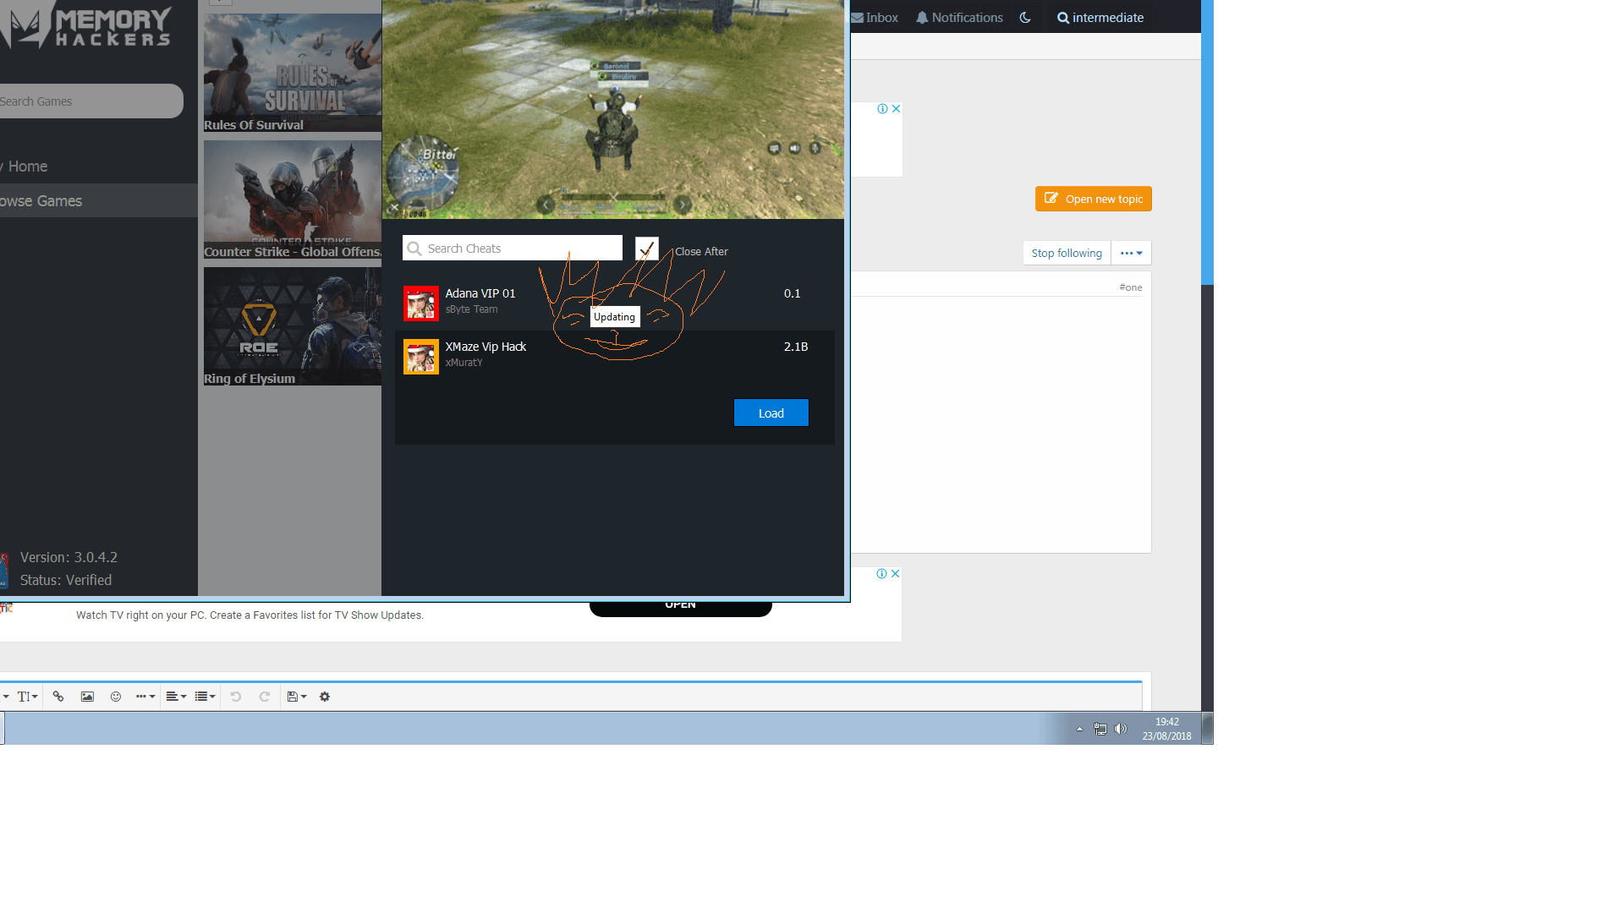The width and height of the screenshot is (1624, 913).
Task: Show the previous game screenshot
Action: click(546, 205)
